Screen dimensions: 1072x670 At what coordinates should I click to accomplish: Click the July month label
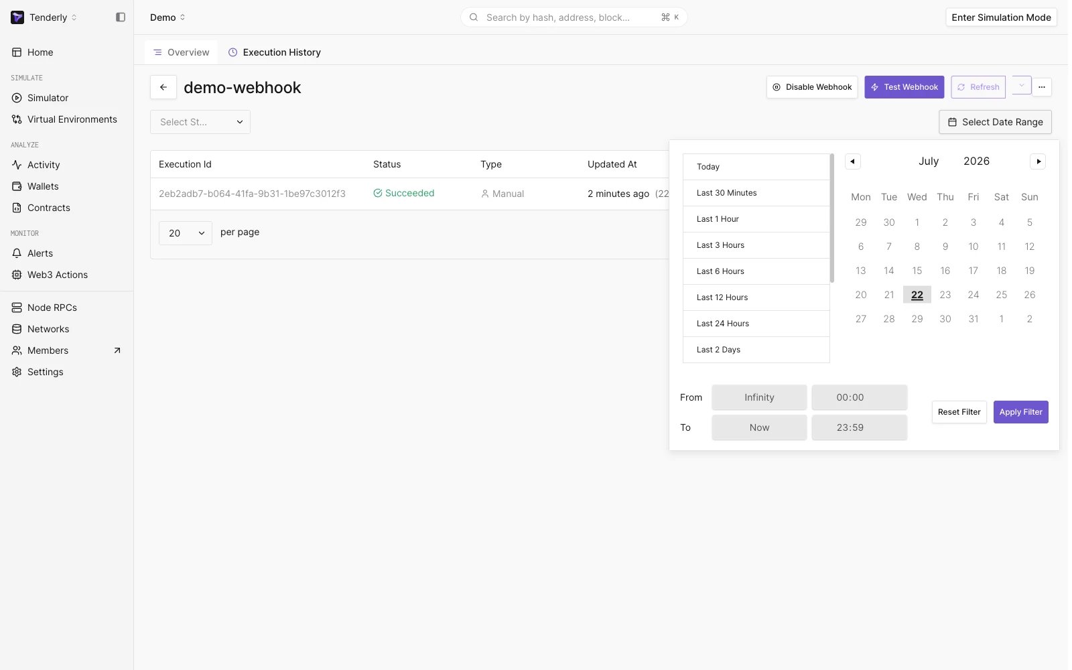(929, 161)
